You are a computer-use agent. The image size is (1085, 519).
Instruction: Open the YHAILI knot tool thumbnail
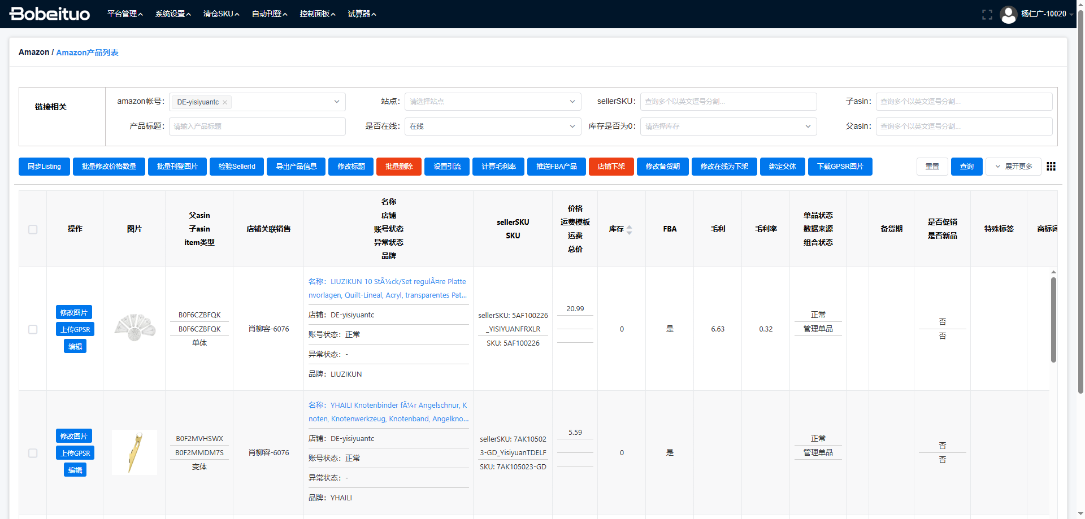tap(134, 452)
